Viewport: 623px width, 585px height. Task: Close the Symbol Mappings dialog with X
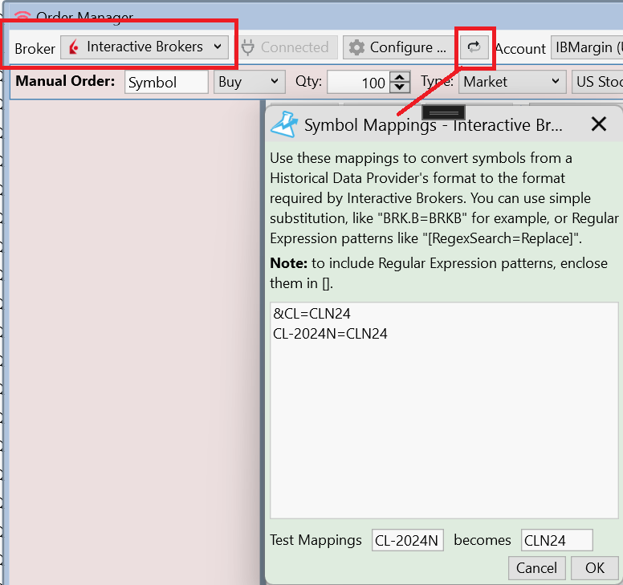[598, 124]
